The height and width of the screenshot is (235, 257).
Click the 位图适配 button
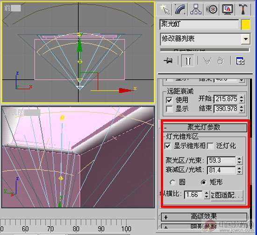point(227,195)
